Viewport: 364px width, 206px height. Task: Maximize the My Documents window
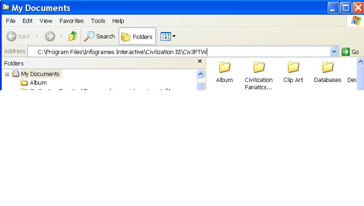[346, 8]
